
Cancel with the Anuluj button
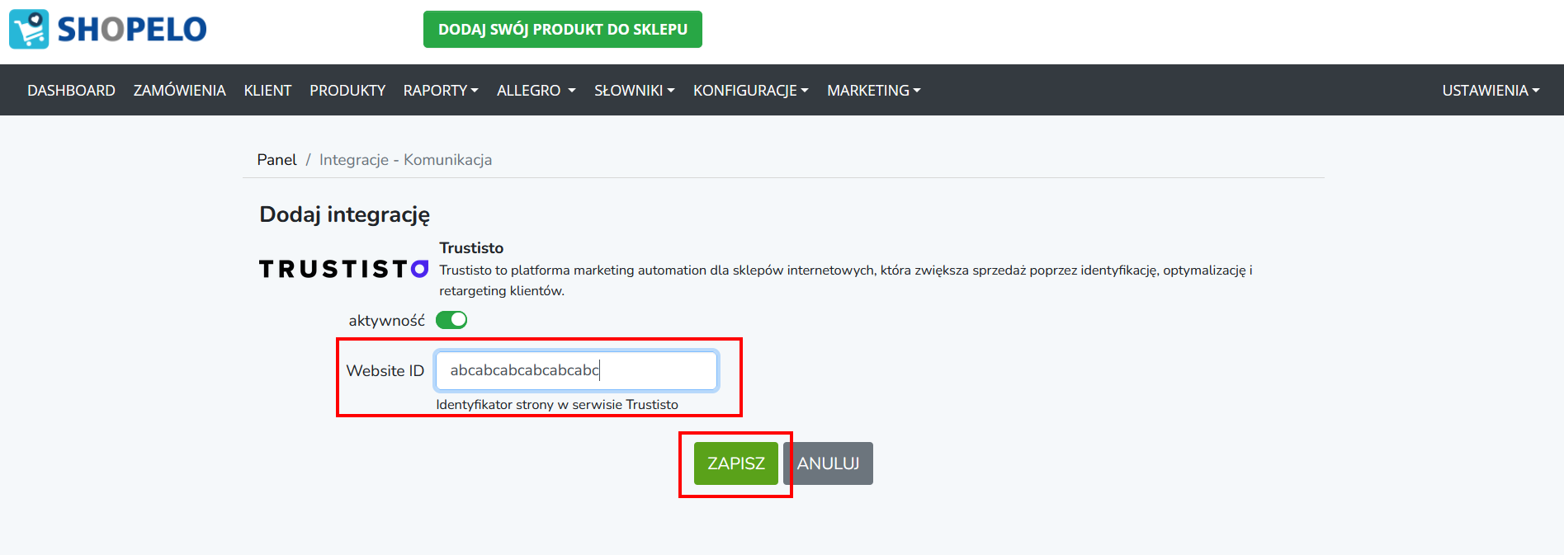[828, 463]
